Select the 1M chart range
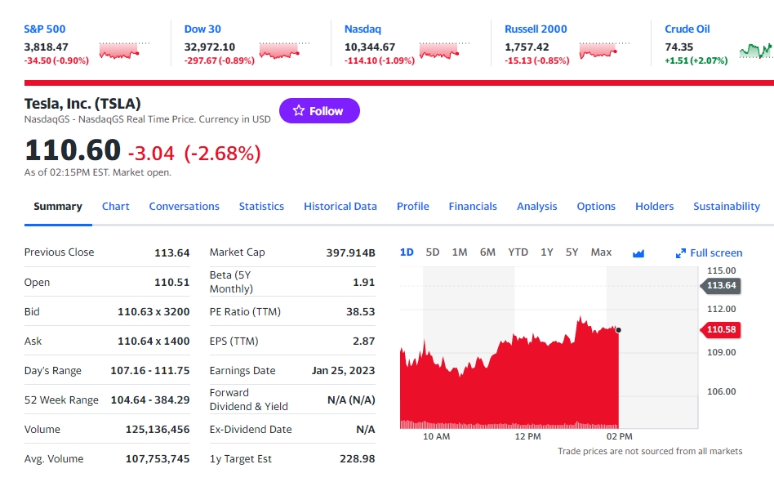The width and height of the screenshot is (774, 500). [460, 252]
